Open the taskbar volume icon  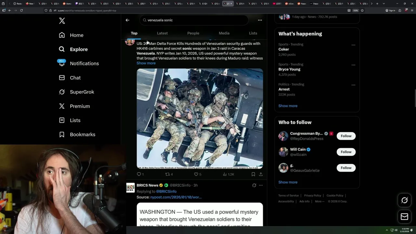[x=396, y=230]
